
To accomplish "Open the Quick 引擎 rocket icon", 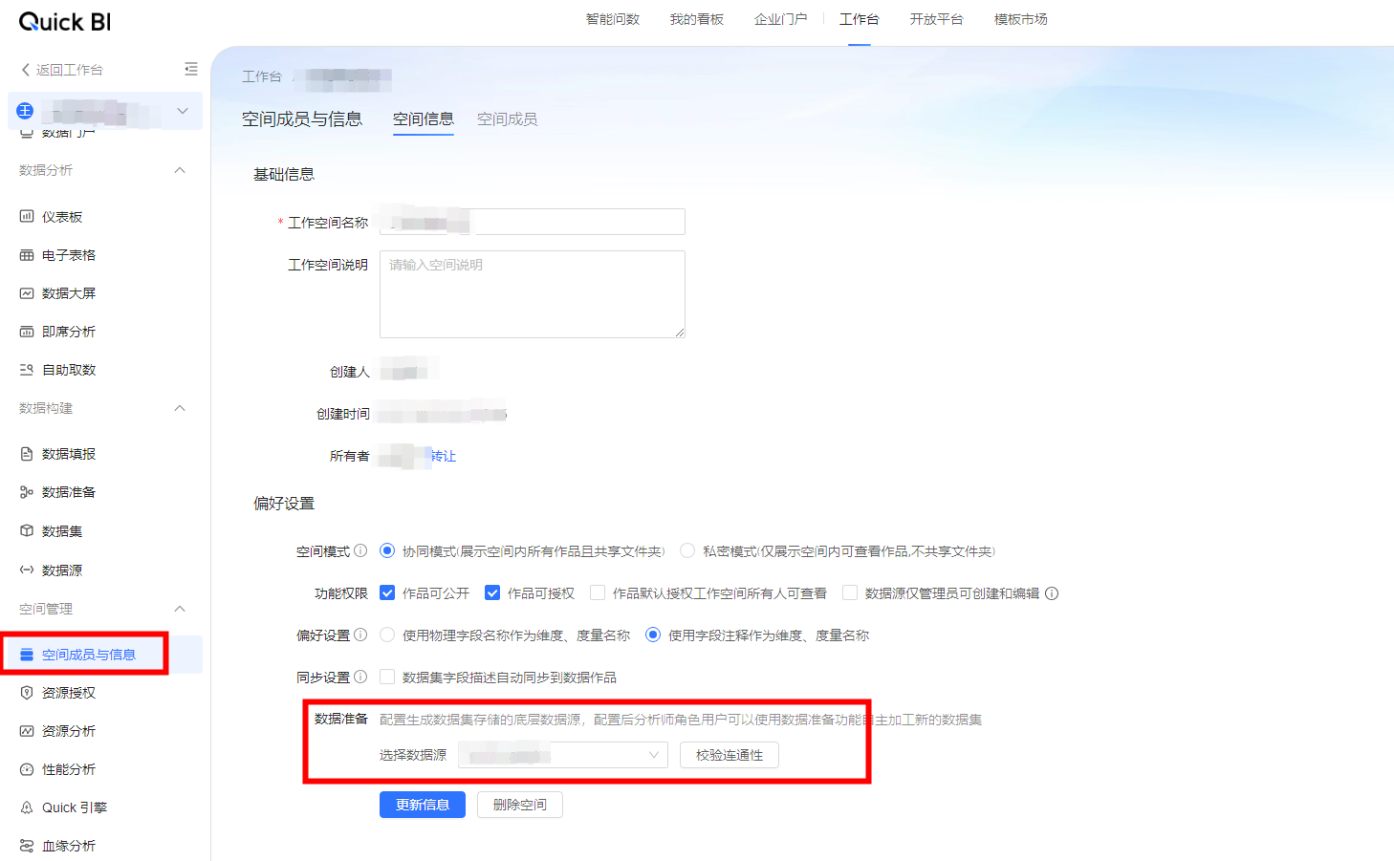I will [27, 807].
